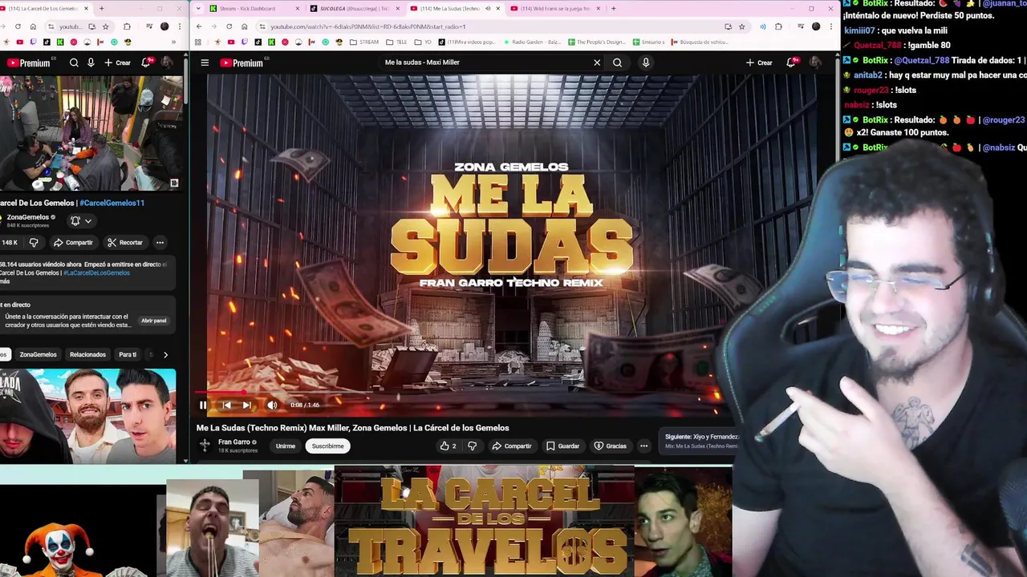The image size is (1027, 577).
Task: Clip the stream with Recortar button
Action: tap(125, 242)
